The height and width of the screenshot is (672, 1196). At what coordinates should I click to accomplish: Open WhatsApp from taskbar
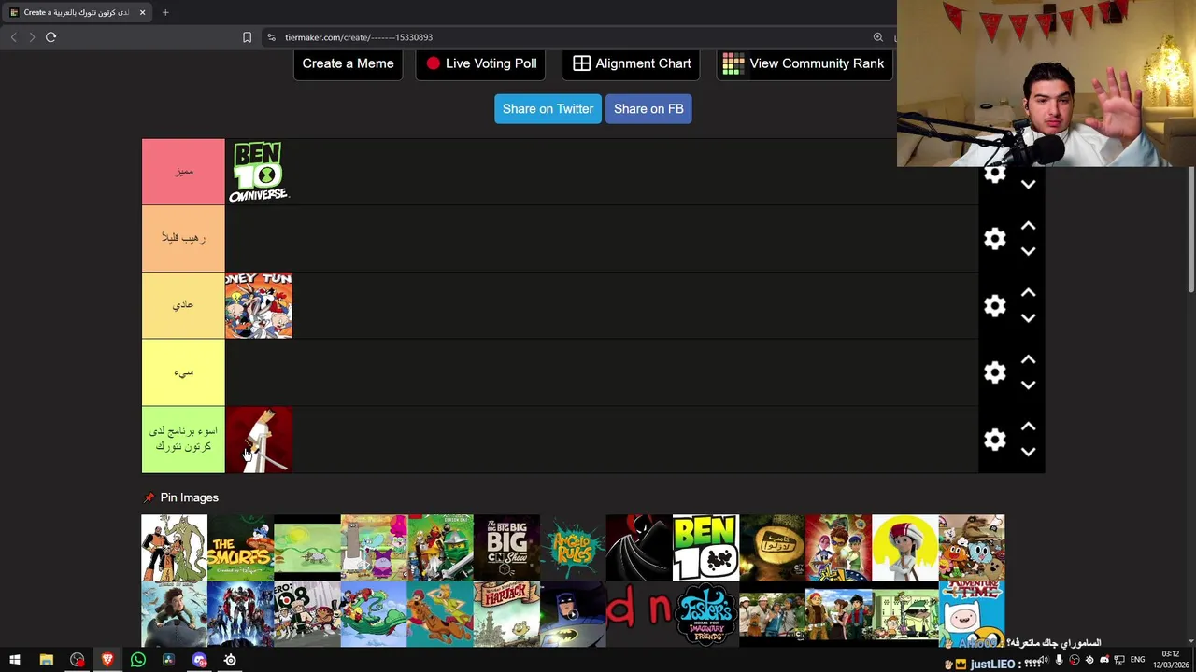[x=137, y=660]
